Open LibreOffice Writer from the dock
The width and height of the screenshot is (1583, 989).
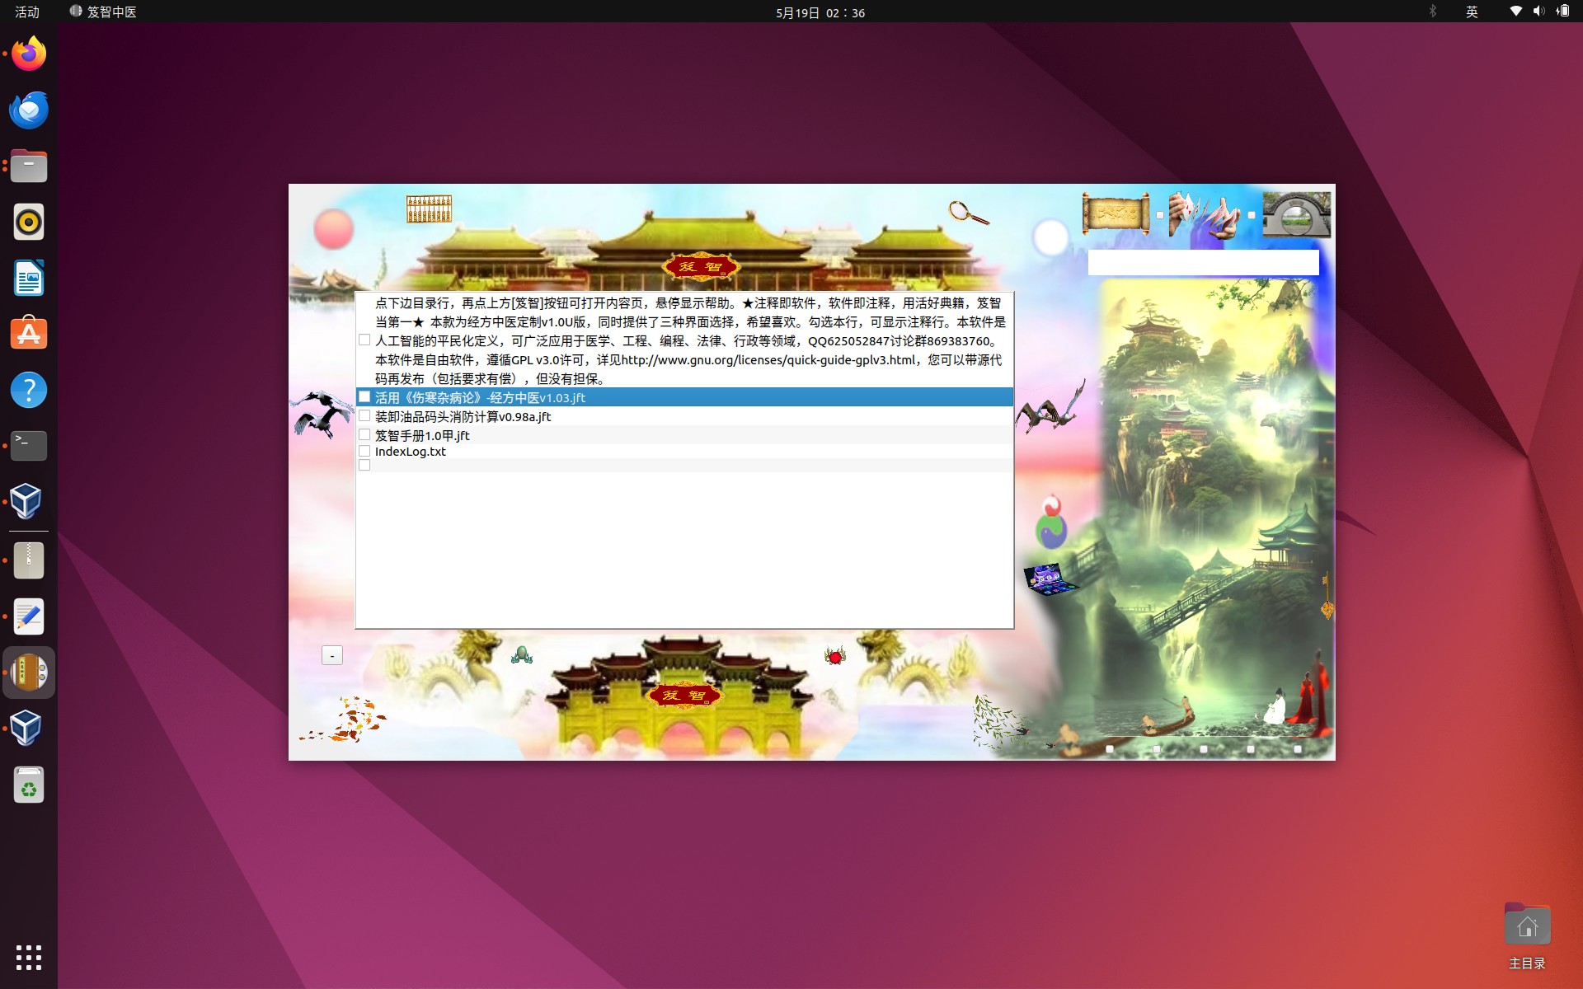tap(29, 278)
